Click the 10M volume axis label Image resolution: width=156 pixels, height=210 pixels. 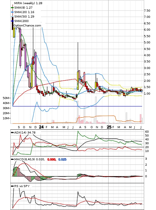[6, 118]
